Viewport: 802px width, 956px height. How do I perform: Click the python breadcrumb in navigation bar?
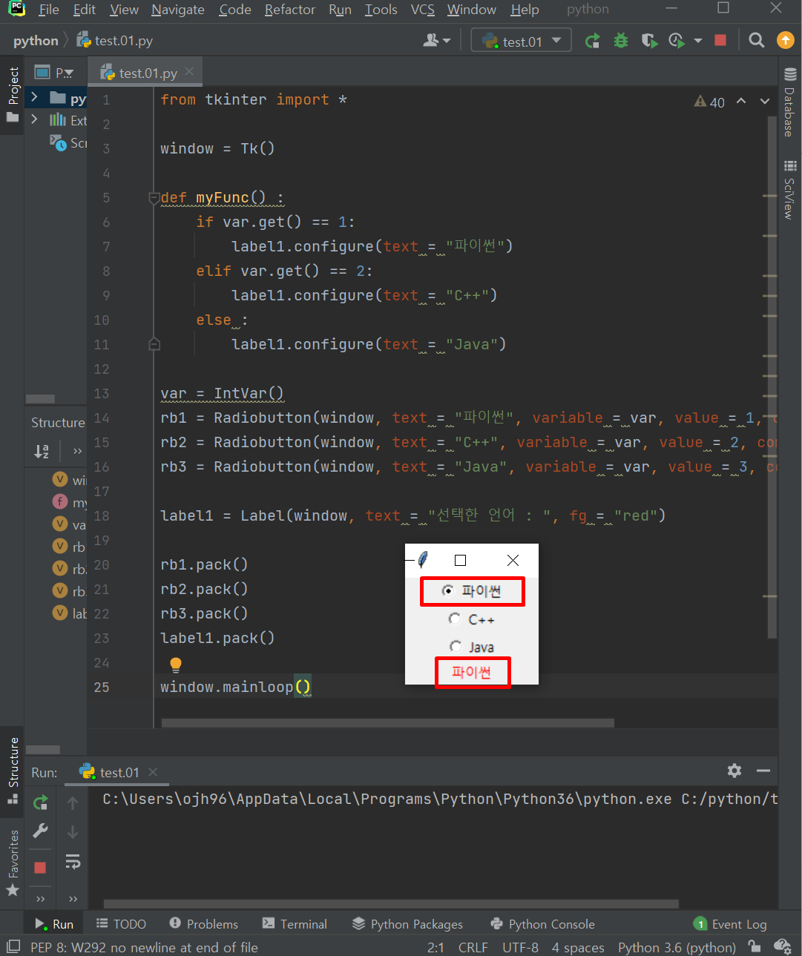pyautogui.click(x=36, y=41)
